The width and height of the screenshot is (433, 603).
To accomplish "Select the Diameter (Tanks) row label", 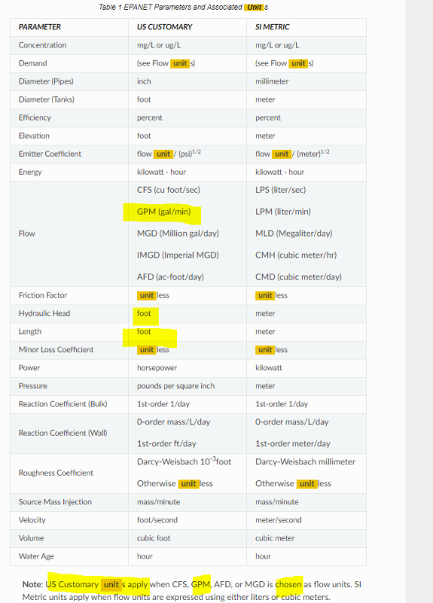I will tap(46, 99).
